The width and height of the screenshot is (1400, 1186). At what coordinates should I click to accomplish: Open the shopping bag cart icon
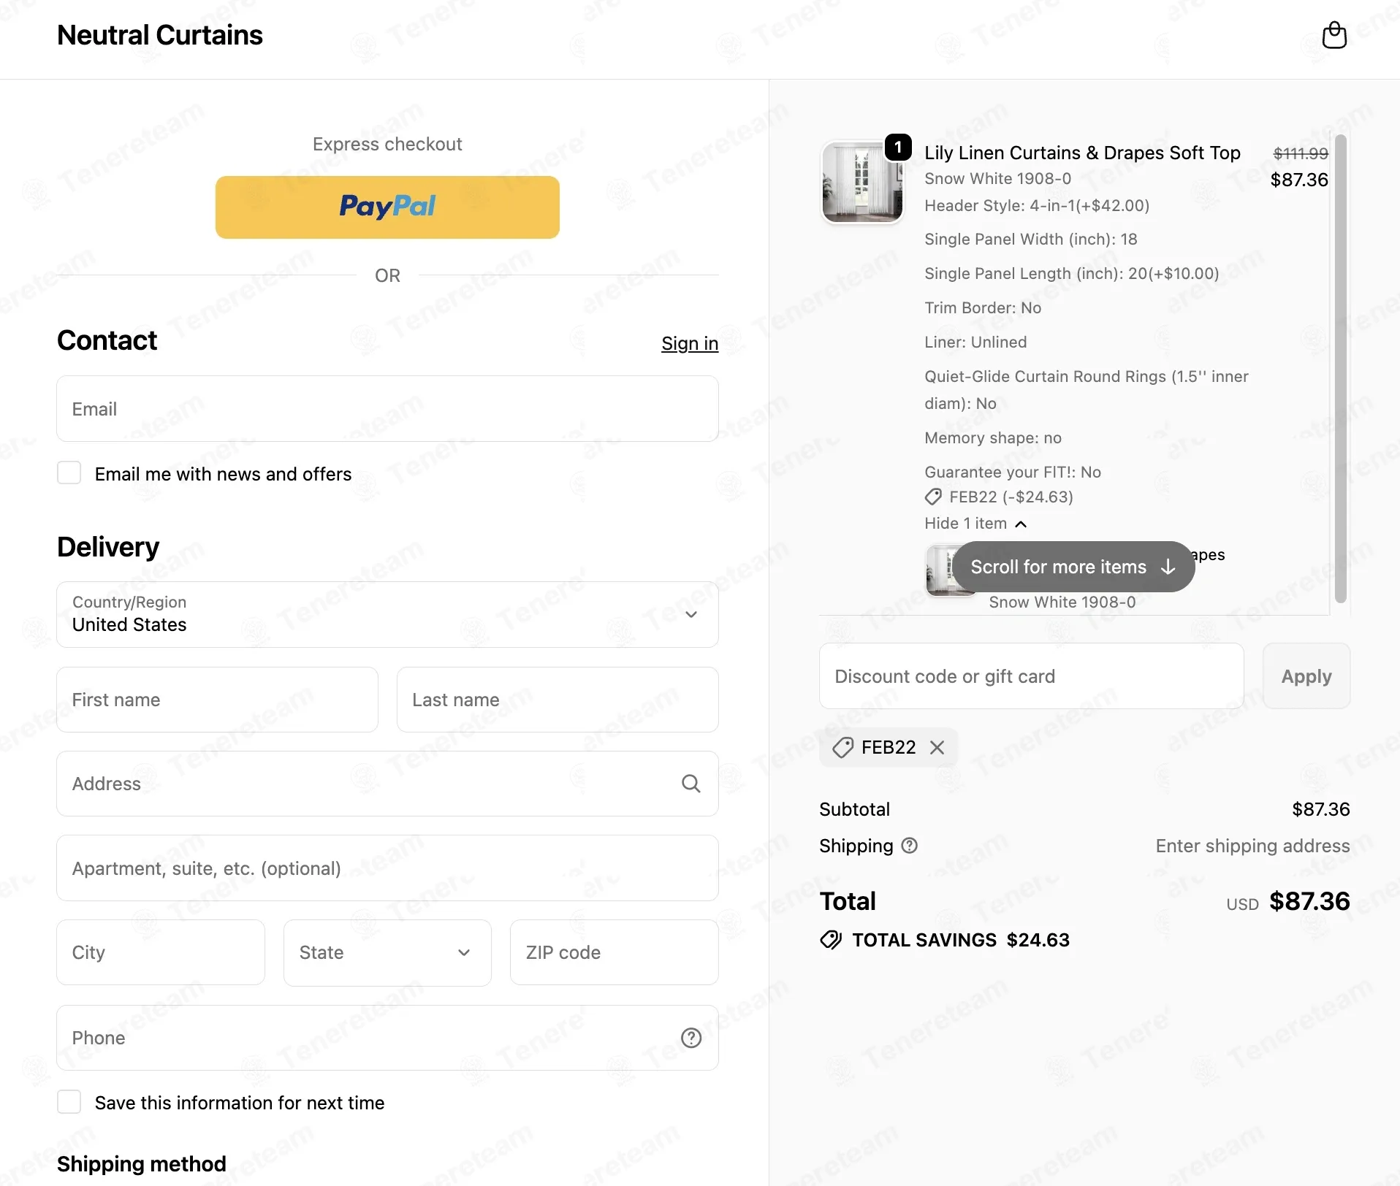(x=1334, y=35)
